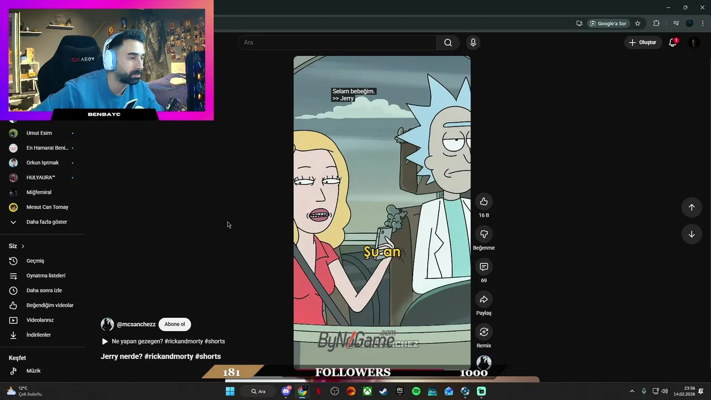Open the EA app from taskbar
The image size is (711, 400).
coord(351,392)
